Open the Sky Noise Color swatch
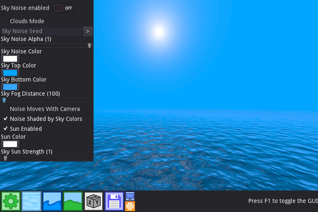The height and width of the screenshot is (212, 318). 10,59
